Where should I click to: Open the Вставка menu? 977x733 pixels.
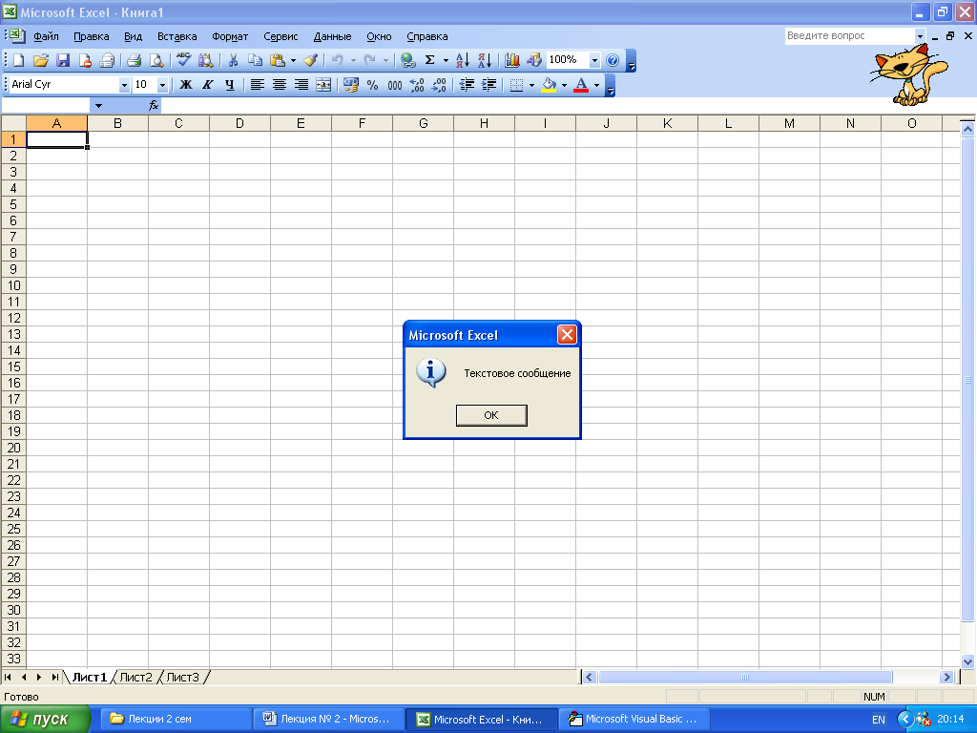click(177, 36)
